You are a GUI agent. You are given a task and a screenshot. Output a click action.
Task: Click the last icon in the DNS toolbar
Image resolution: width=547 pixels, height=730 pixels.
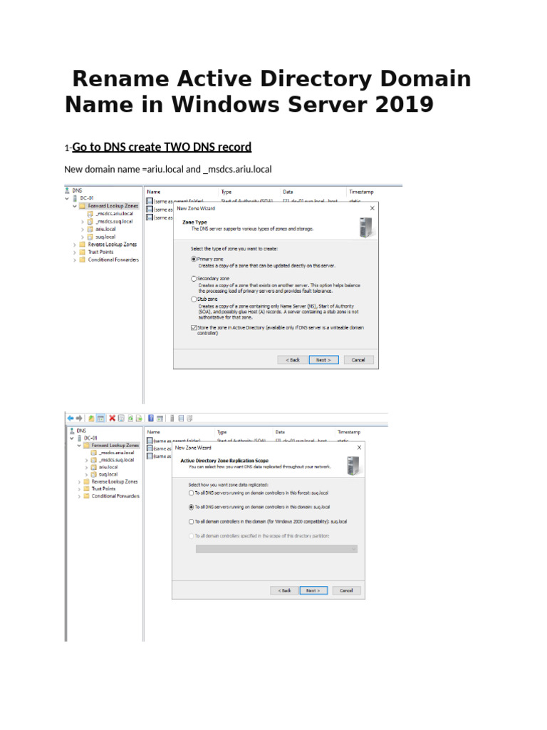tap(189, 418)
